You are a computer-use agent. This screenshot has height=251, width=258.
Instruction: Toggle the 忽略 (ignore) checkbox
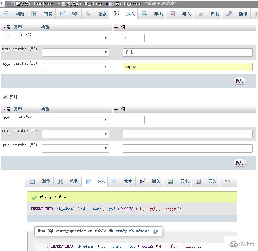click(5, 97)
